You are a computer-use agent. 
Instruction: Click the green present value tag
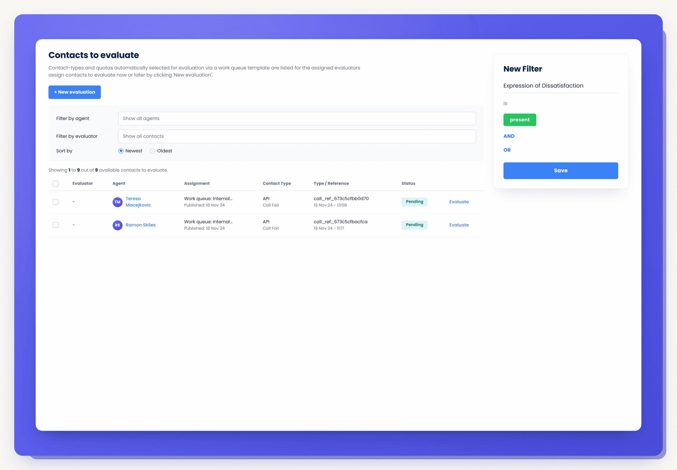pos(520,120)
